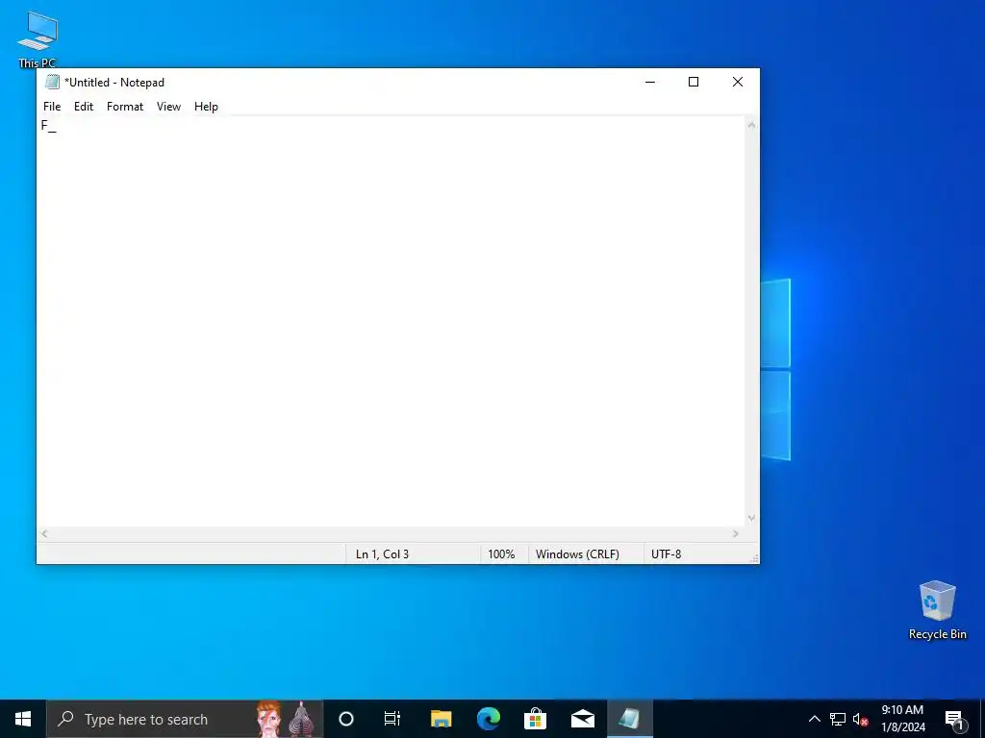Open Cortana from the taskbar
The image size is (985, 738).
pos(346,719)
